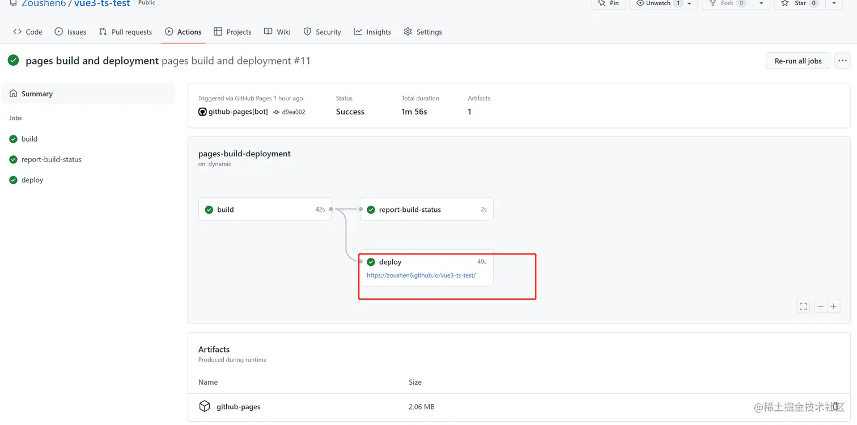View the Insights tab
This screenshot has width=857, height=425.
(372, 32)
